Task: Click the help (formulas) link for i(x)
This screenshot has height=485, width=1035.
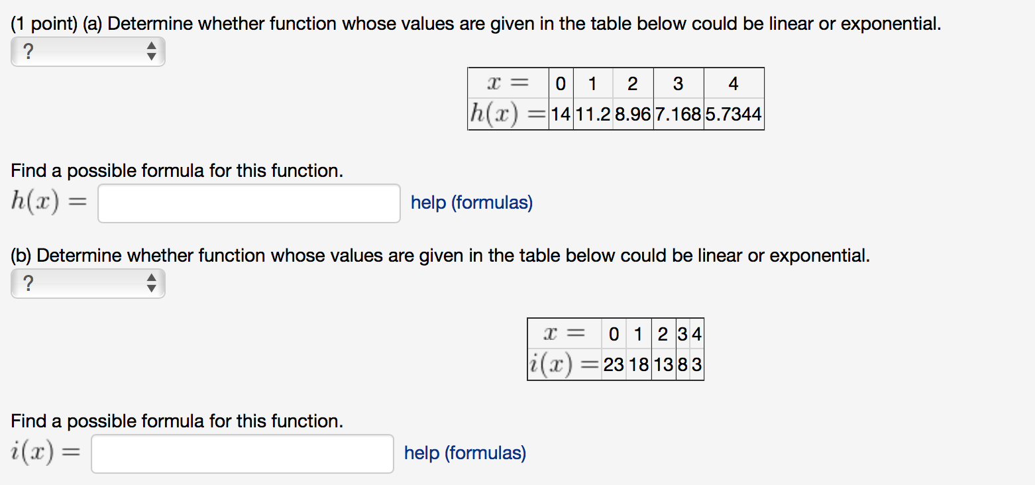Action: tap(464, 453)
